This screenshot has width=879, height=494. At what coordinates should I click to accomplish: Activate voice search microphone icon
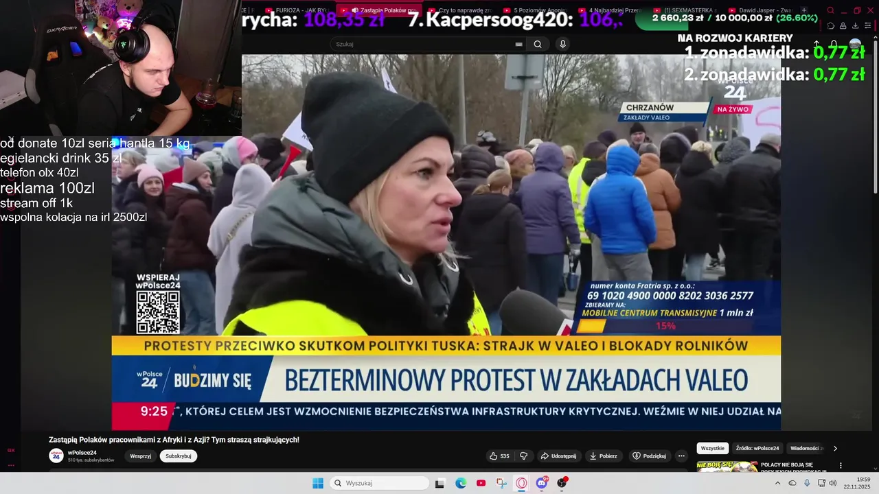(562, 44)
